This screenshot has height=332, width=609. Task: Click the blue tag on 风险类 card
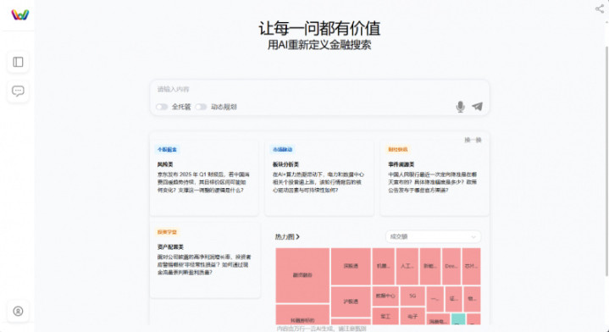(x=168, y=150)
